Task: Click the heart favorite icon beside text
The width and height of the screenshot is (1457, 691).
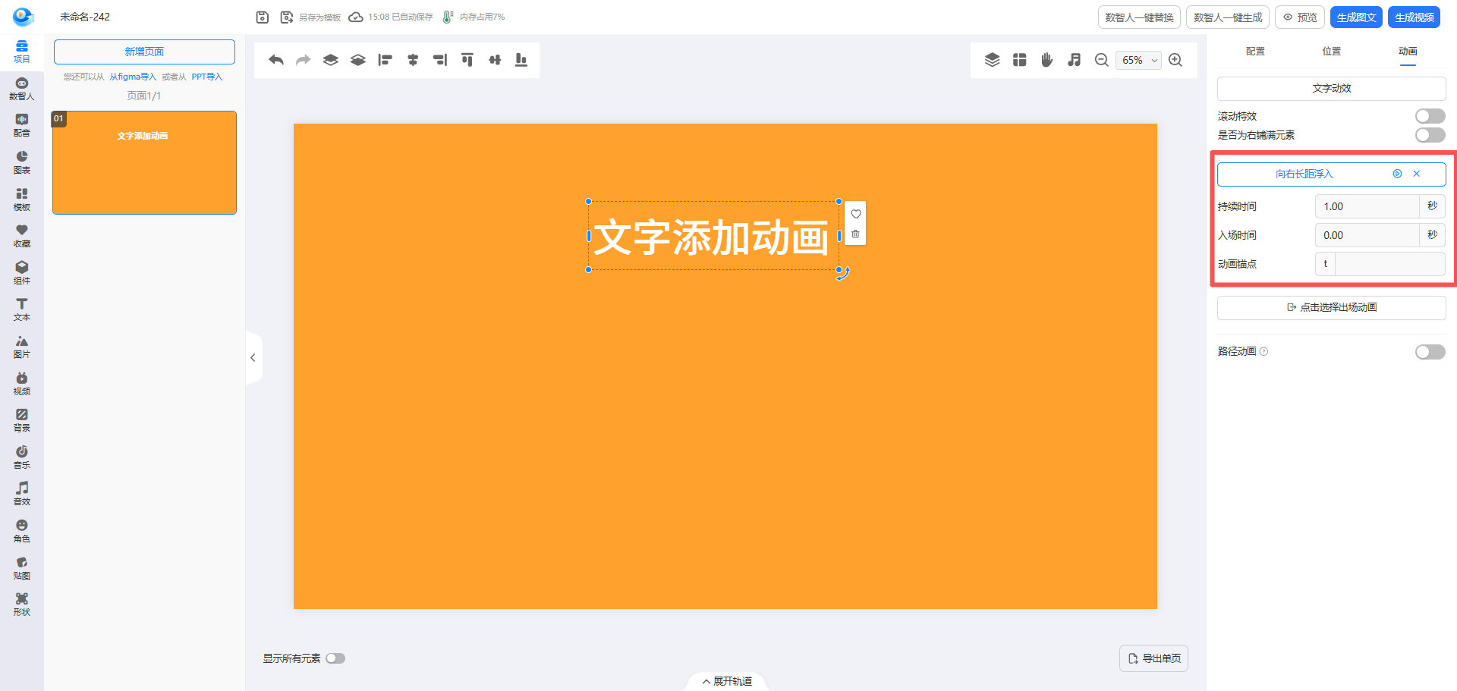Action: [855, 214]
